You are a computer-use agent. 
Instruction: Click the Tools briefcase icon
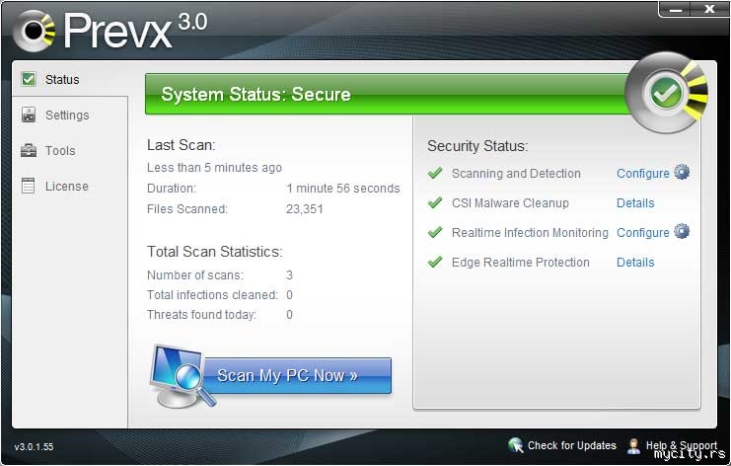pyautogui.click(x=28, y=150)
